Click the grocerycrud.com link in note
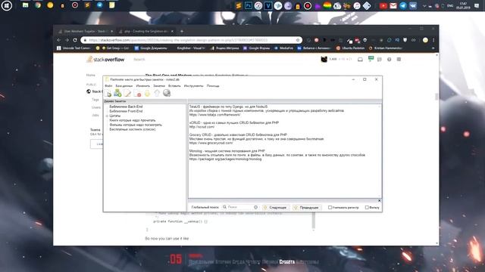The height and width of the screenshot is (272, 485). click(x=211, y=143)
